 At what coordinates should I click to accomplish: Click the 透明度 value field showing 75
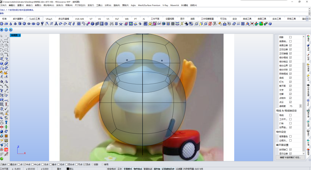pyautogui.click(x=294, y=106)
